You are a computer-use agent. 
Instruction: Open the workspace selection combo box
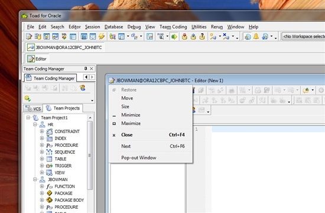pyautogui.click(x=303, y=37)
